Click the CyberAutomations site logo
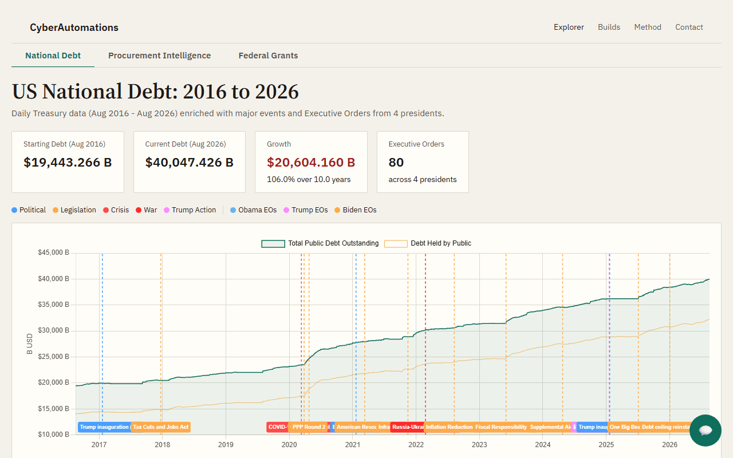 point(74,27)
